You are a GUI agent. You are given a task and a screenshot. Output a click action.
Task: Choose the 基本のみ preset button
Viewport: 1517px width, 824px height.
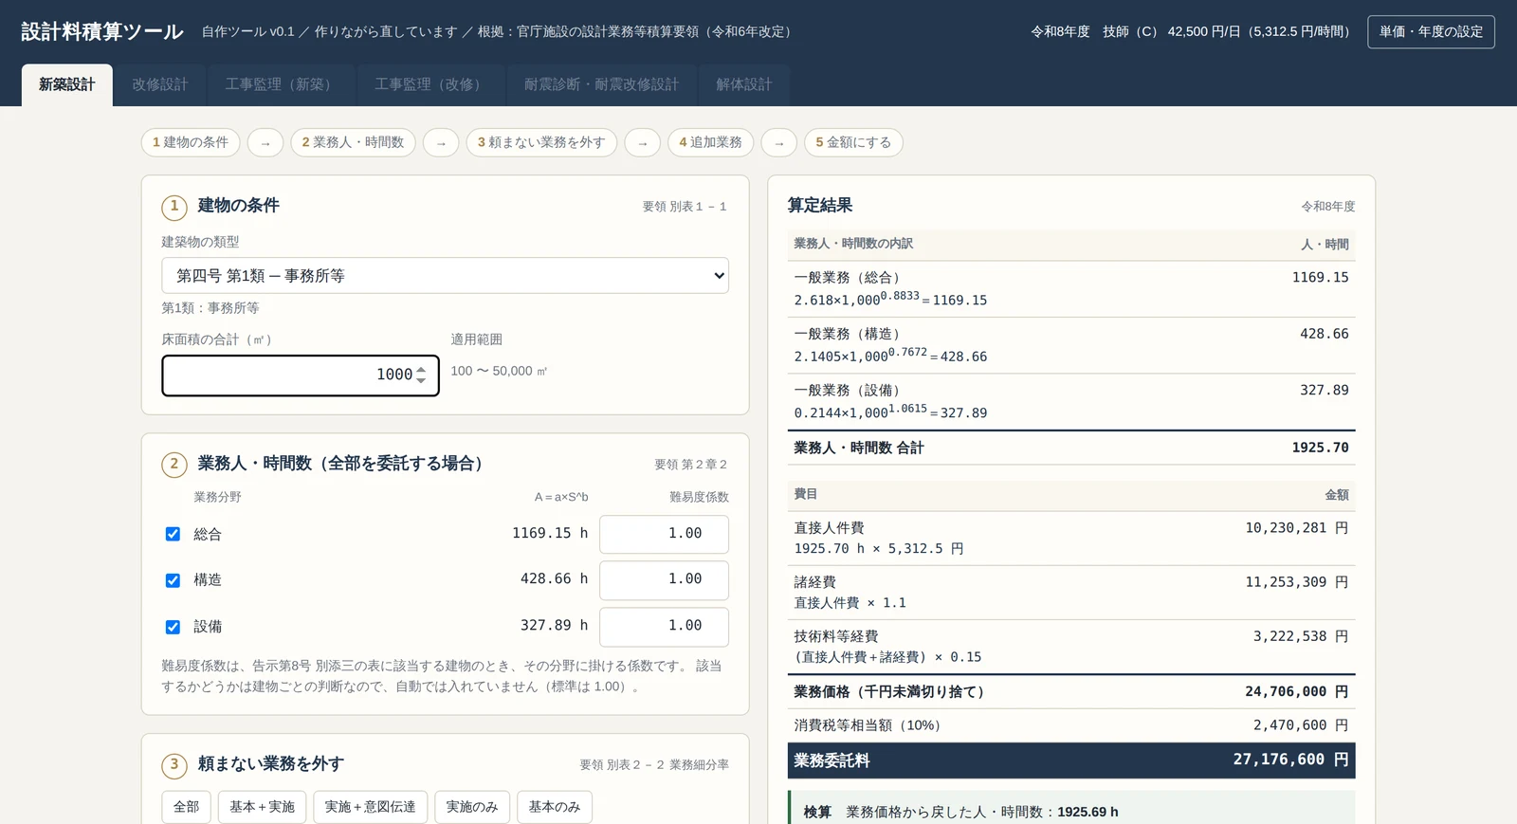click(x=555, y=807)
